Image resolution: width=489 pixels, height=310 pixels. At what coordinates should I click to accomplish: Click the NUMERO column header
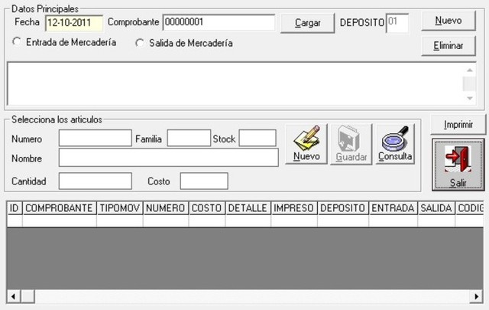pyautogui.click(x=166, y=208)
